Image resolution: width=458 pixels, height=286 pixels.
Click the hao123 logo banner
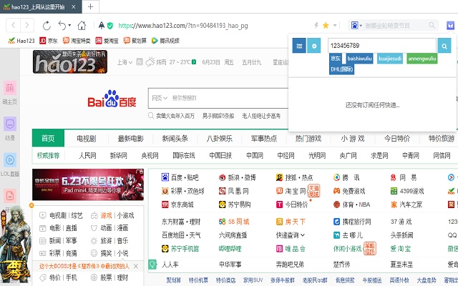coord(70,61)
